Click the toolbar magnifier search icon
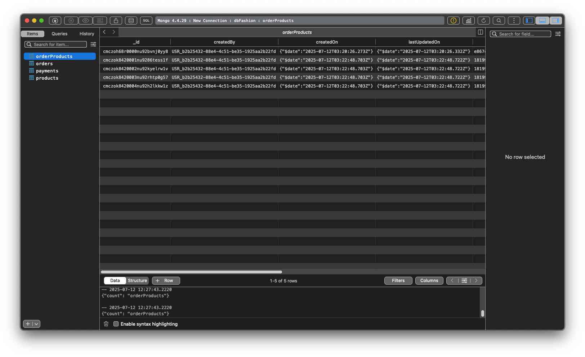 click(x=499, y=21)
